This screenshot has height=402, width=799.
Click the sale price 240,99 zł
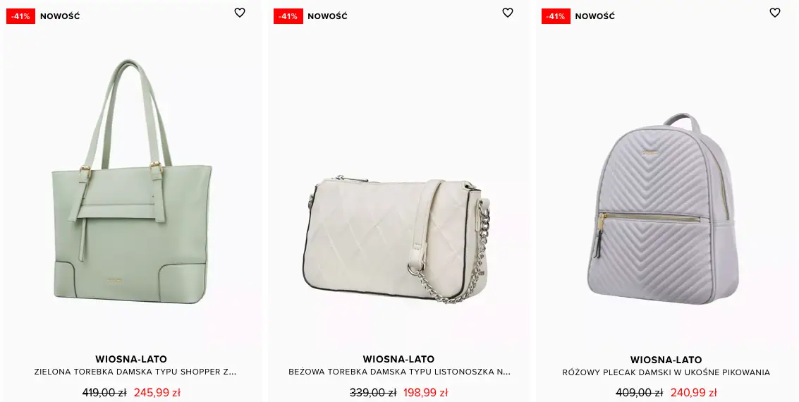tap(693, 393)
